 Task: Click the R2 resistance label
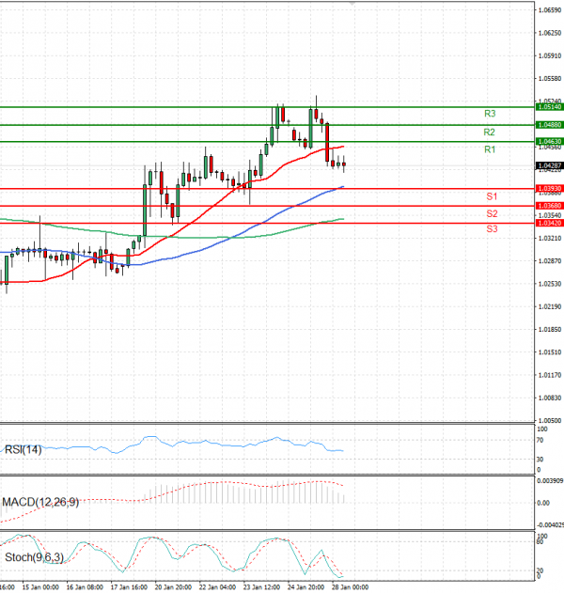point(489,132)
